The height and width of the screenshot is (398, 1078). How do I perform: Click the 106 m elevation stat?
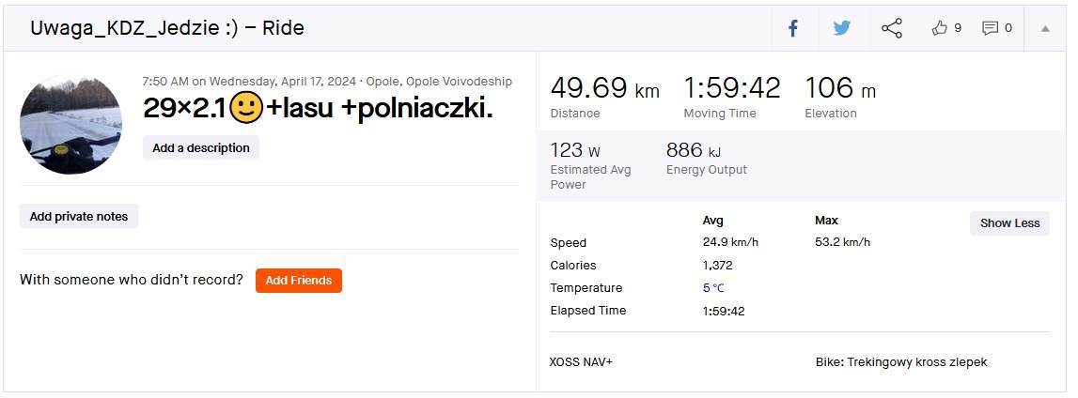tap(839, 88)
